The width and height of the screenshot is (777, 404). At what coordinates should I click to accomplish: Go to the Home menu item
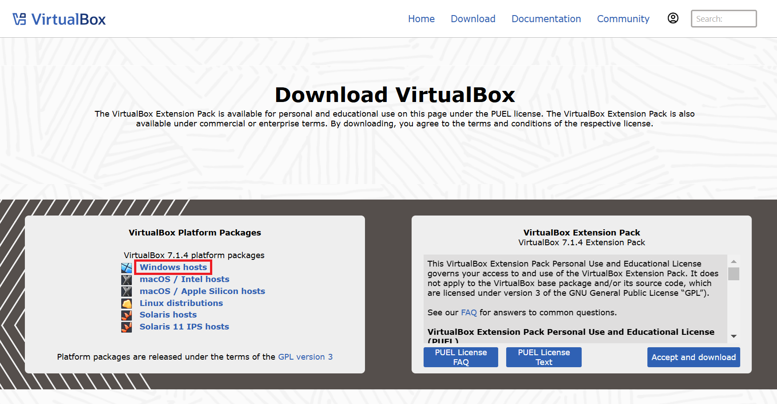(421, 19)
